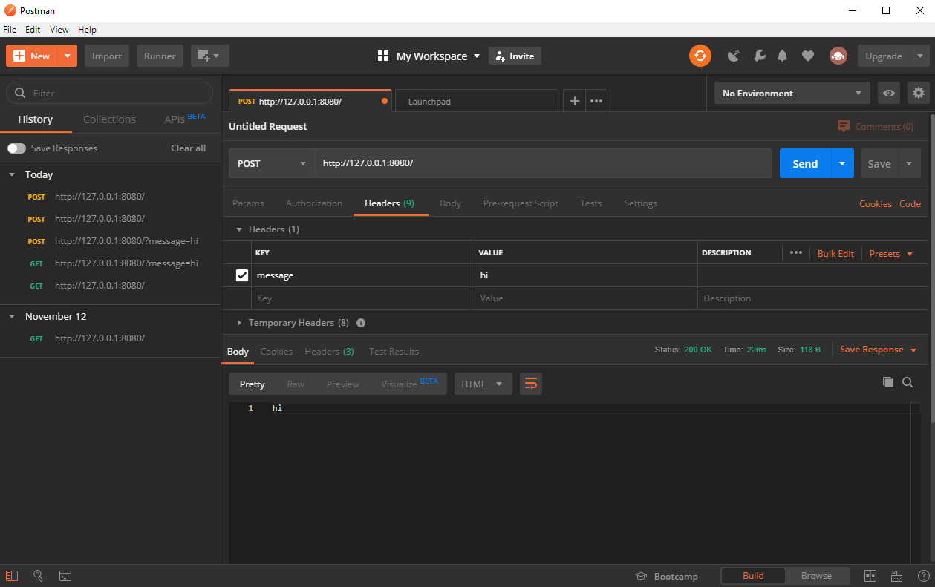The height and width of the screenshot is (587, 935).
Task: Click the Import button
Action: [x=107, y=56]
